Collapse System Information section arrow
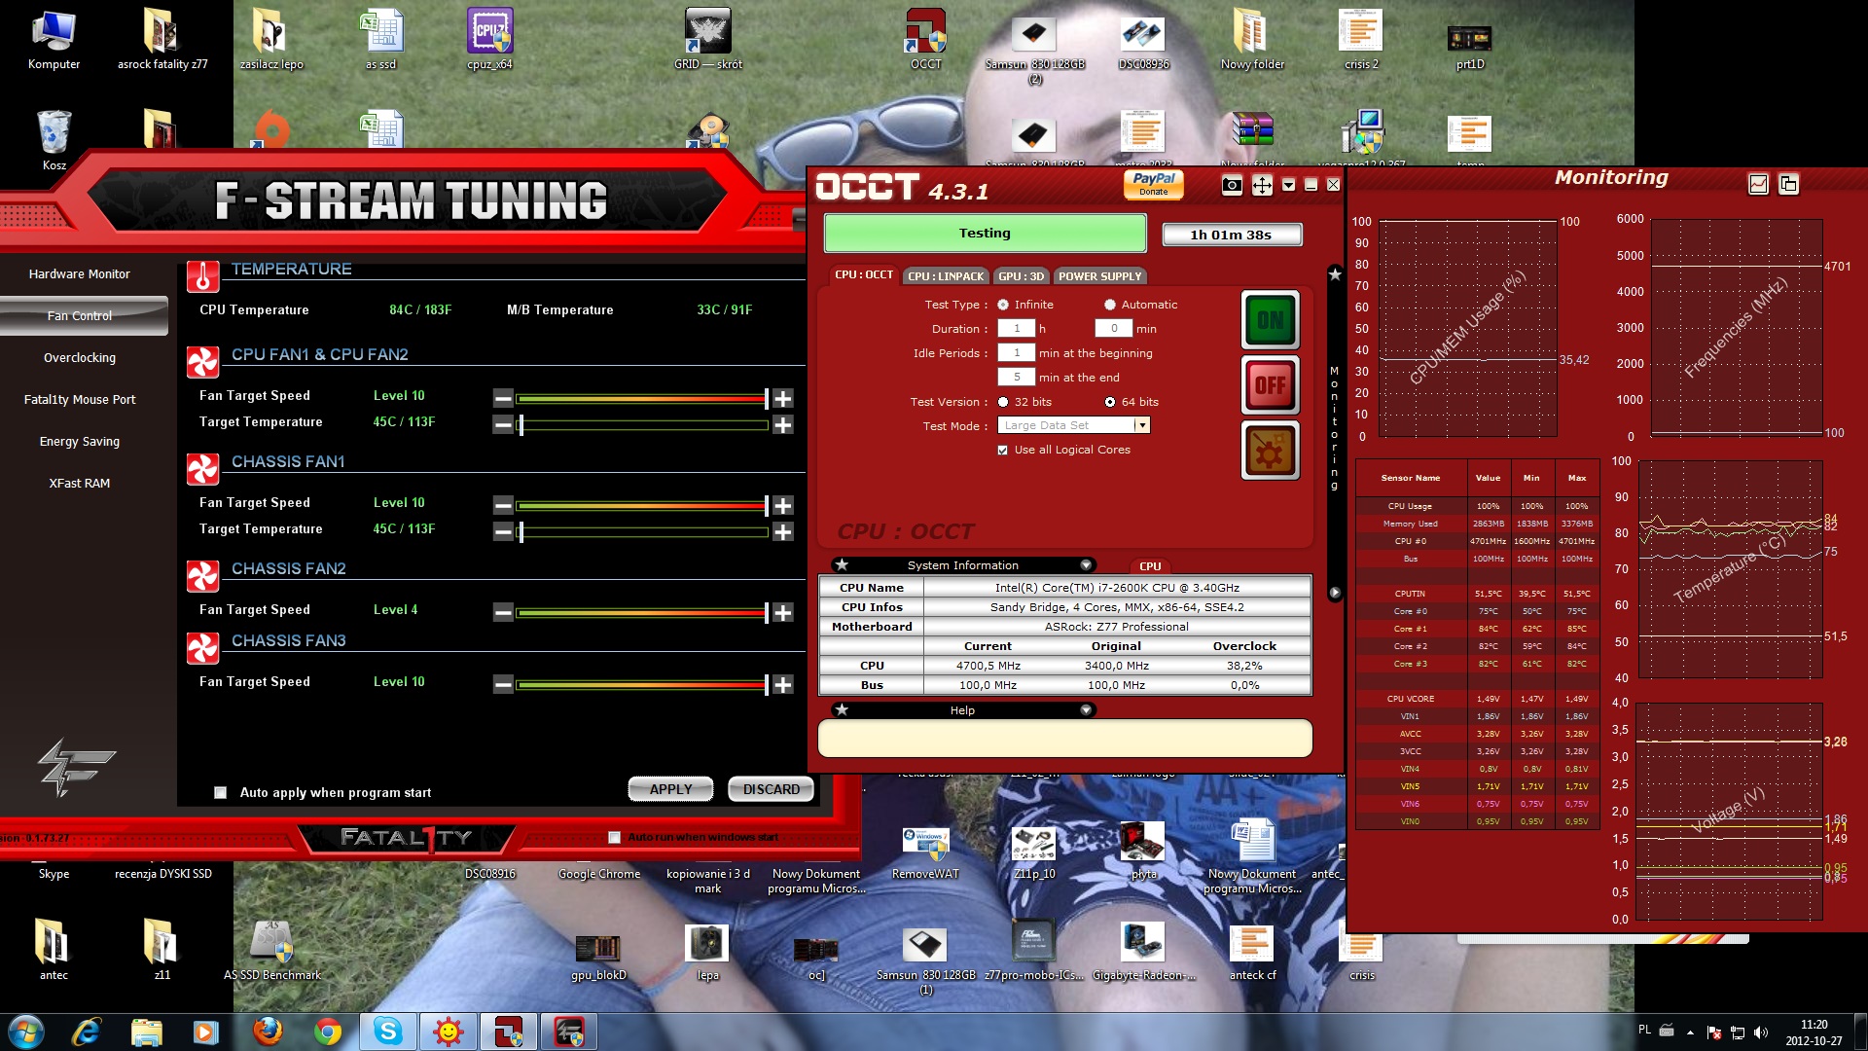The image size is (1868, 1051). (1086, 565)
